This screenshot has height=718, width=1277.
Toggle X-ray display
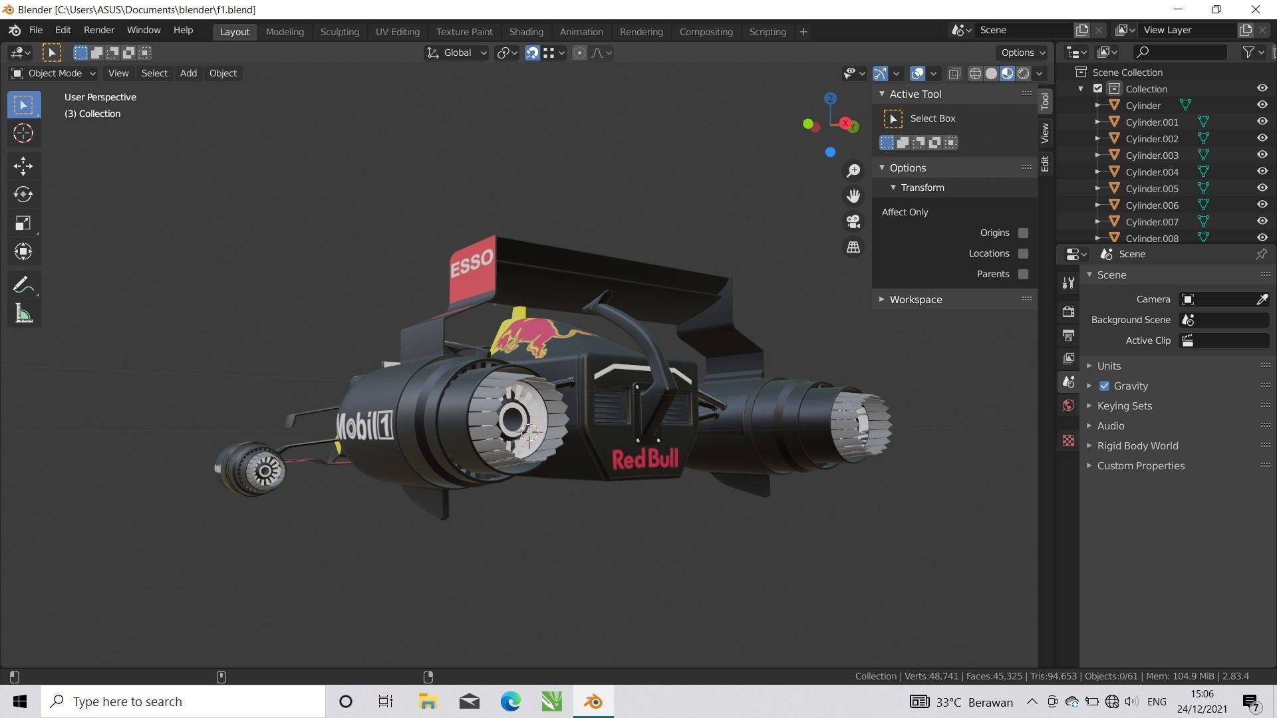(954, 74)
